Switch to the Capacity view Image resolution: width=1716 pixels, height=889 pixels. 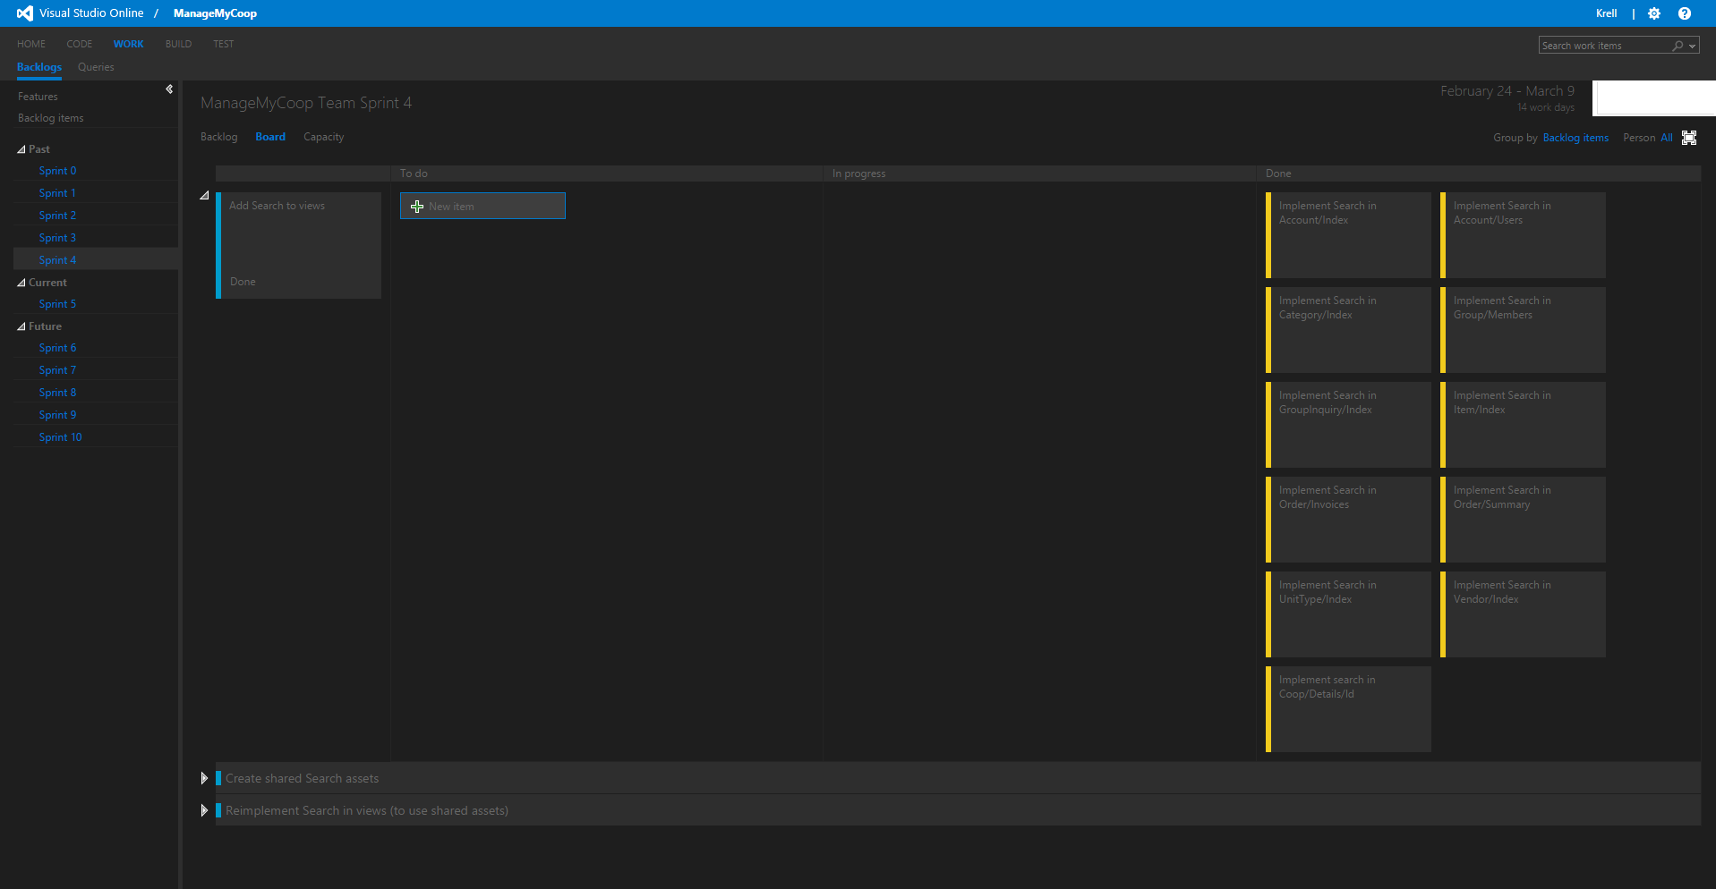coord(323,137)
